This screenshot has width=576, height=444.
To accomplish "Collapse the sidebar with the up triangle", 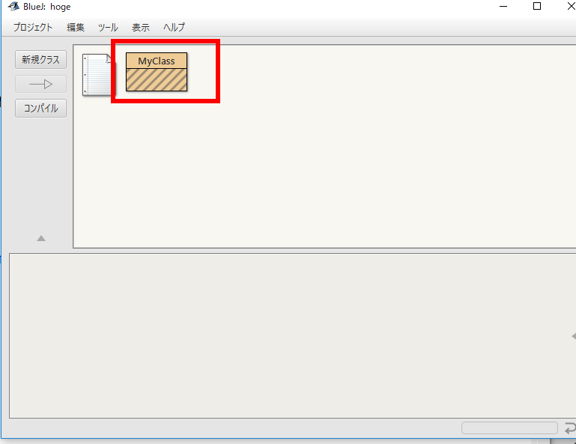I will tap(41, 238).
